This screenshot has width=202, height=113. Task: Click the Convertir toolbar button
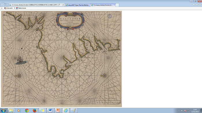point(8,8)
